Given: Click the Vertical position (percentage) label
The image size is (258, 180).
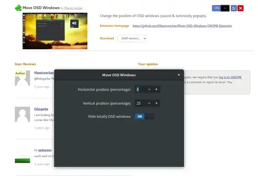Looking at the screenshot, I should coord(107,103).
